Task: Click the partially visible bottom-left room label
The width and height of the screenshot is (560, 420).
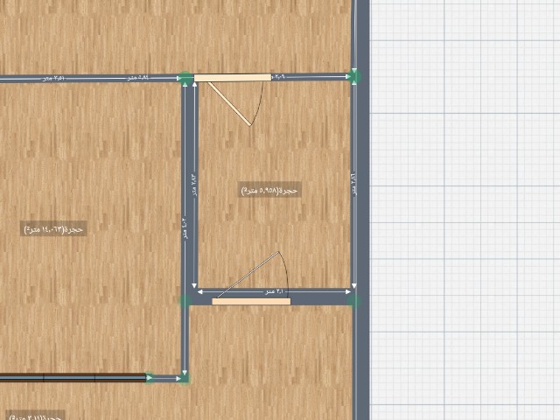Action: (35, 416)
